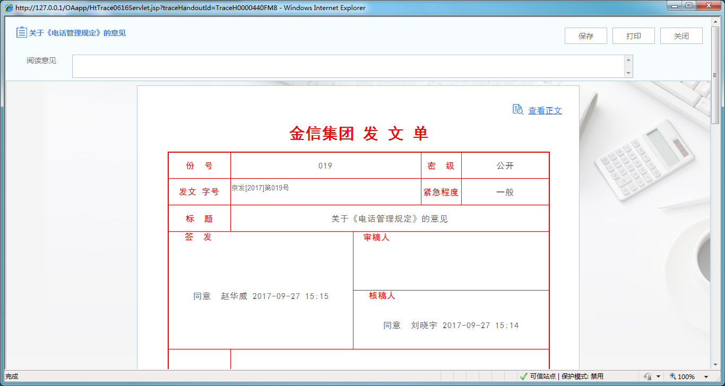Click the security report lock icon in the status bar
Image resolution: width=725 pixels, height=386 pixels.
[649, 378]
